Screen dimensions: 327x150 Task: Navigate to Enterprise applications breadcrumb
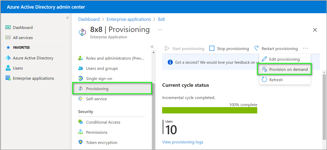129,19
